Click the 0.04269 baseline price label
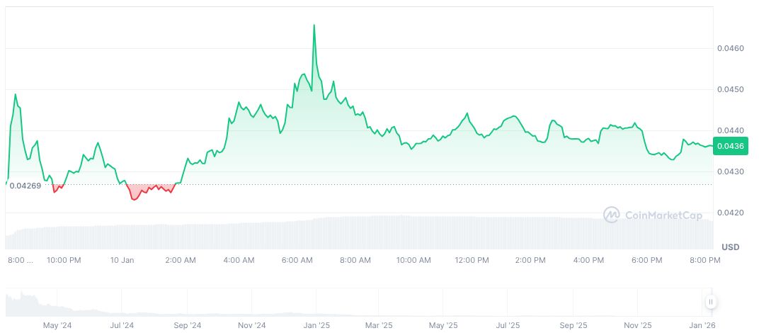Screen dimensions: 759x333 (x=25, y=186)
